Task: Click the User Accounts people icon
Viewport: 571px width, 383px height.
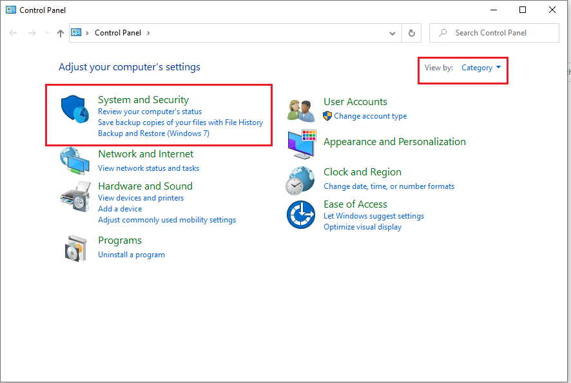Action: [301, 110]
